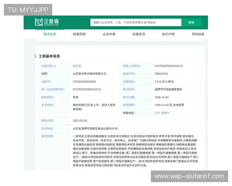Click the 企查猫 cat logo icon
The image size is (232, 186).
(39, 22)
